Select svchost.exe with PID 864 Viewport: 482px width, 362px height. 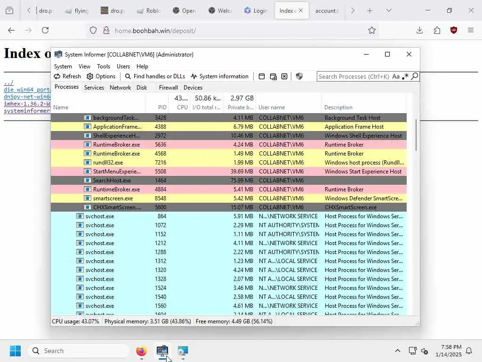click(229, 216)
